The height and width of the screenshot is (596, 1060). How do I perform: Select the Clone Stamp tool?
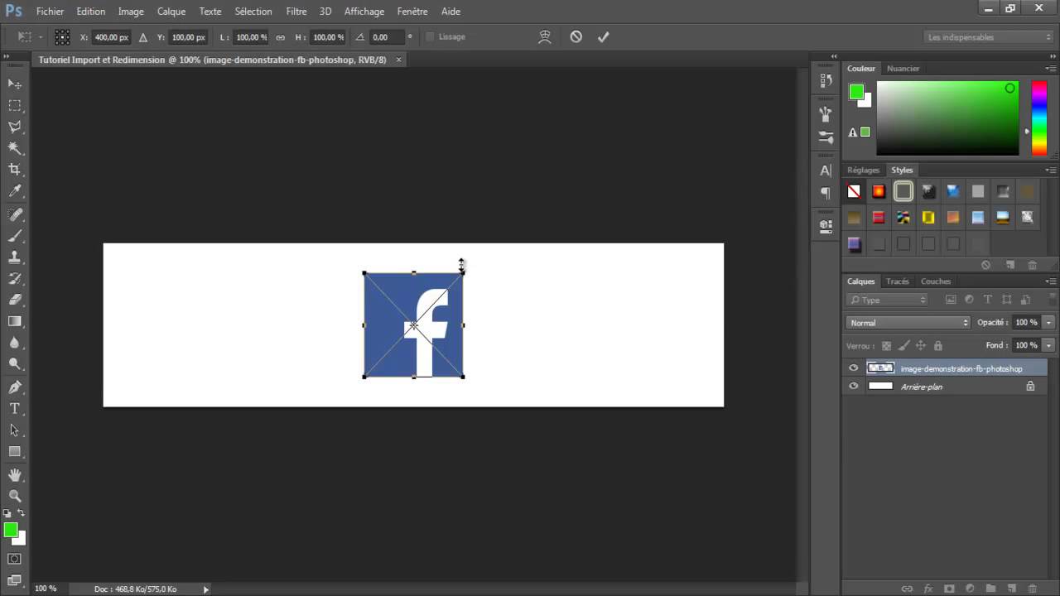(15, 257)
